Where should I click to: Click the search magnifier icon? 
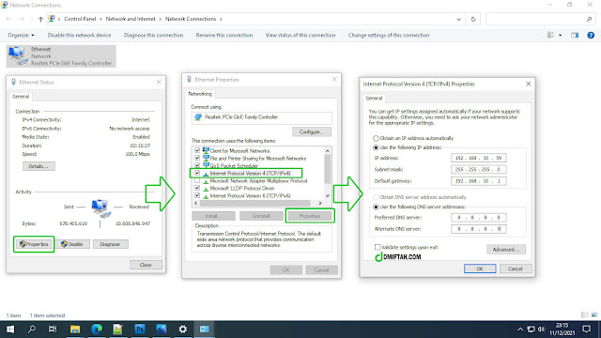coord(589,19)
